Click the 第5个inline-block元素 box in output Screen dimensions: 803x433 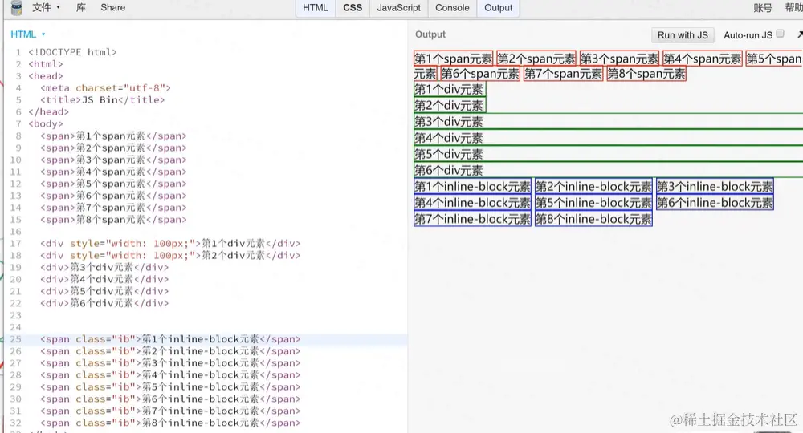pyautogui.click(x=593, y=203)
